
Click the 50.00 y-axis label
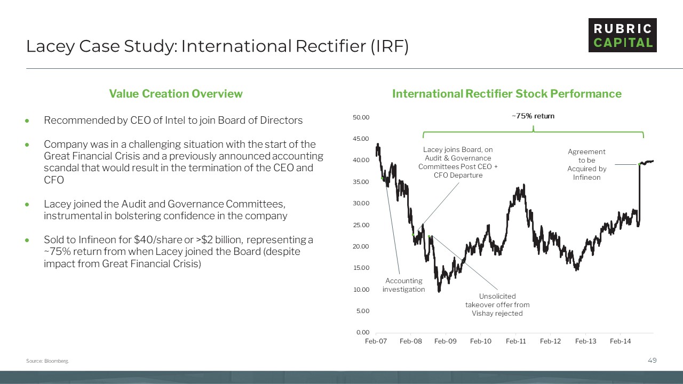(361, 117)
